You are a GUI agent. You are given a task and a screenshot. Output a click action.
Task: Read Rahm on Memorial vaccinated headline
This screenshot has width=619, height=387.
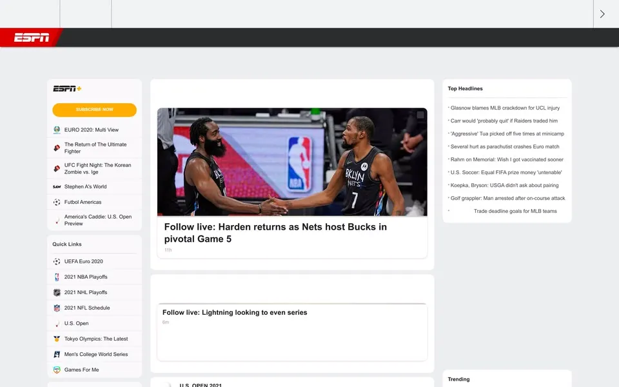pos(507,159)
